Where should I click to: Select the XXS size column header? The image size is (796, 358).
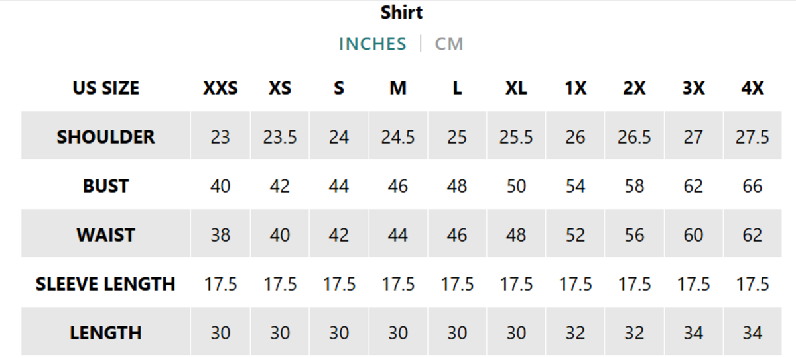coord(220,89)
